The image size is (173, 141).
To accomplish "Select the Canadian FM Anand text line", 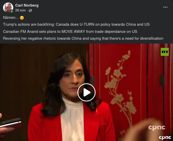I will [x=70, y=32].
